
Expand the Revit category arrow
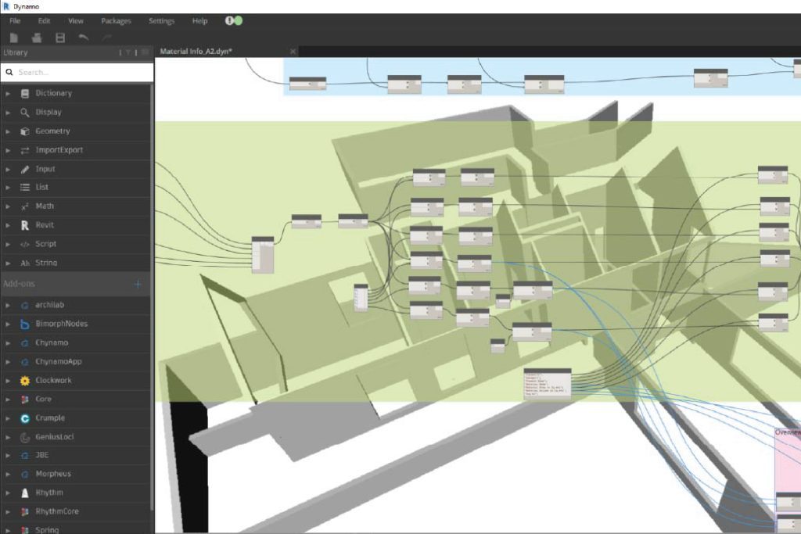(9, 225)
